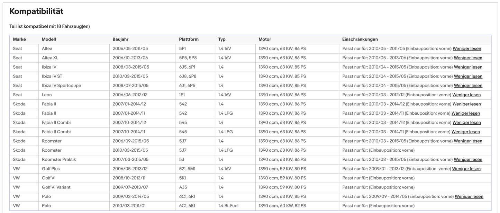Click 'Weniger lesen' in Seat Leon row
This screenshot has width=500, height=213.
click(x=466, y=95)
